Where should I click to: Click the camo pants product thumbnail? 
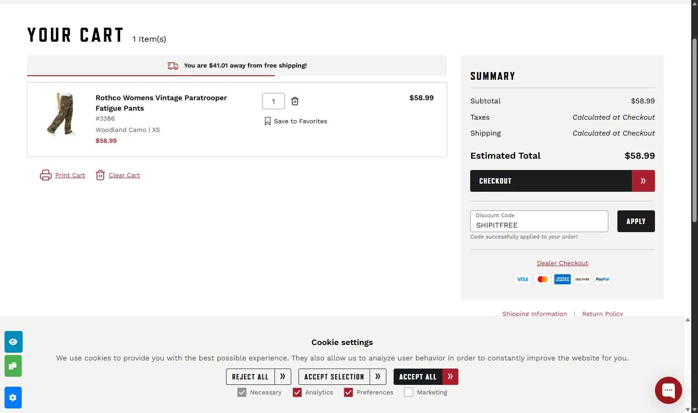(62, 114)
